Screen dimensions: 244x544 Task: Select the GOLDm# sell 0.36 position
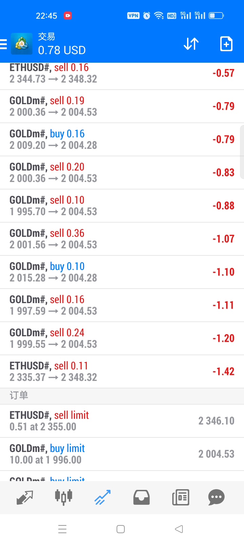pos(122,239)
